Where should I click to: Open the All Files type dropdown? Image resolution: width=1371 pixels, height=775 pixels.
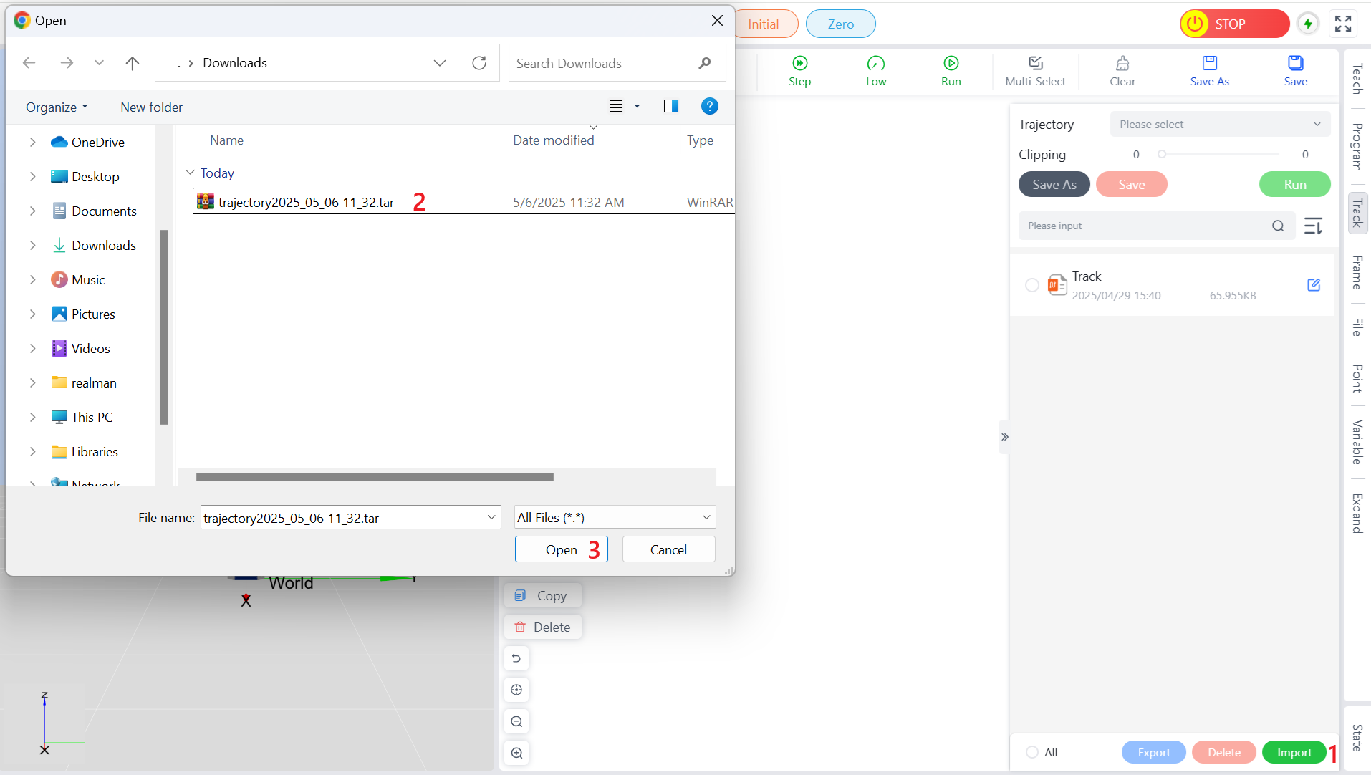615,517
